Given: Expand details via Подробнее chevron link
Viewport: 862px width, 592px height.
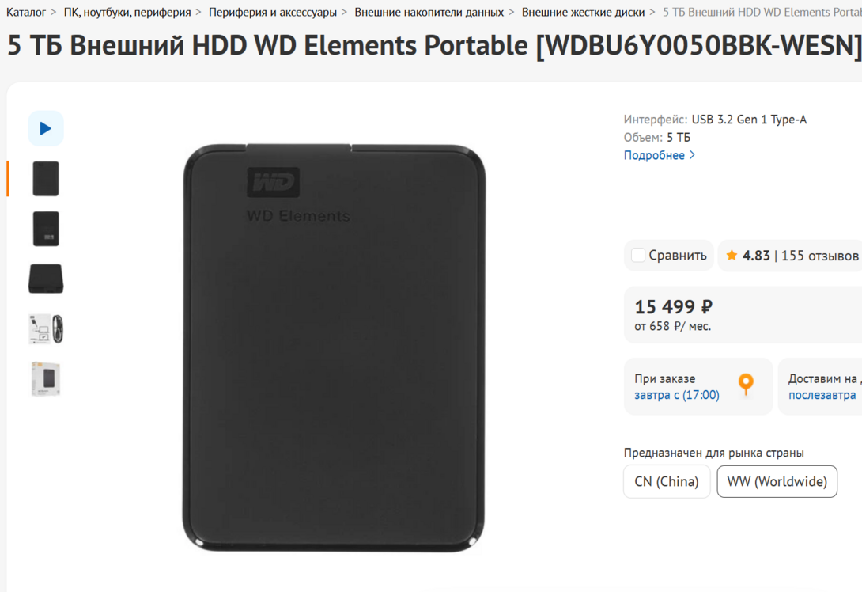Looking at the screenshot, I should [x=660, y=155].
